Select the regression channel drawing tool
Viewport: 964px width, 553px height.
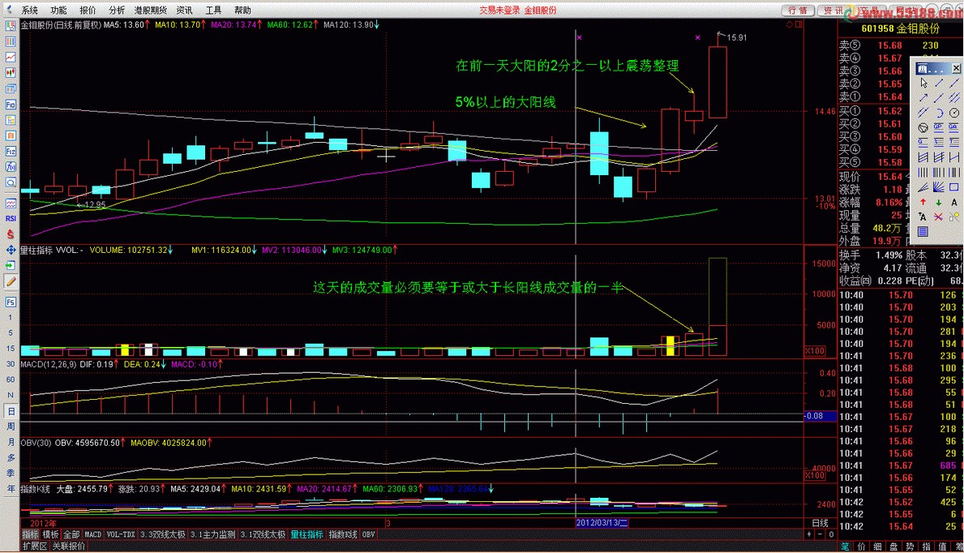point(923,156)
